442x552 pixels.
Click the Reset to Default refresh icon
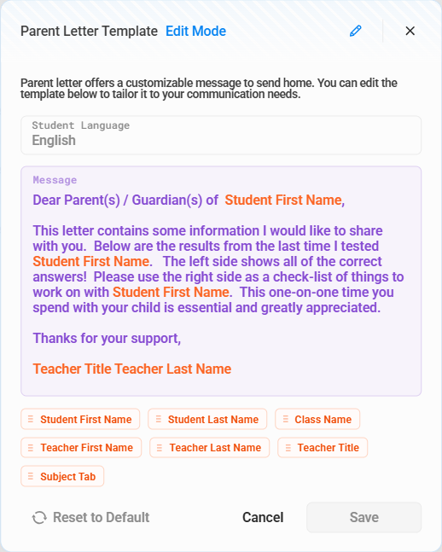[39, 518]
